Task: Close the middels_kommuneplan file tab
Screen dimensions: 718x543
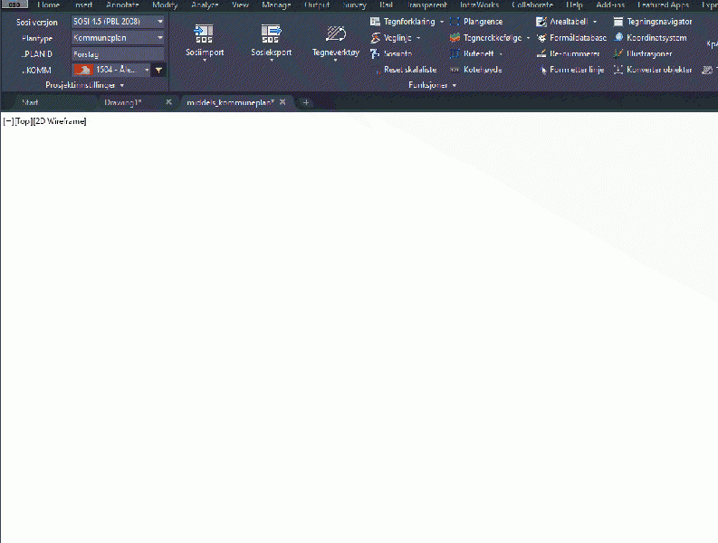Action: coord(282,102)
